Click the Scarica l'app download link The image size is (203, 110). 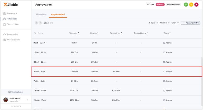tap(16, 92)
